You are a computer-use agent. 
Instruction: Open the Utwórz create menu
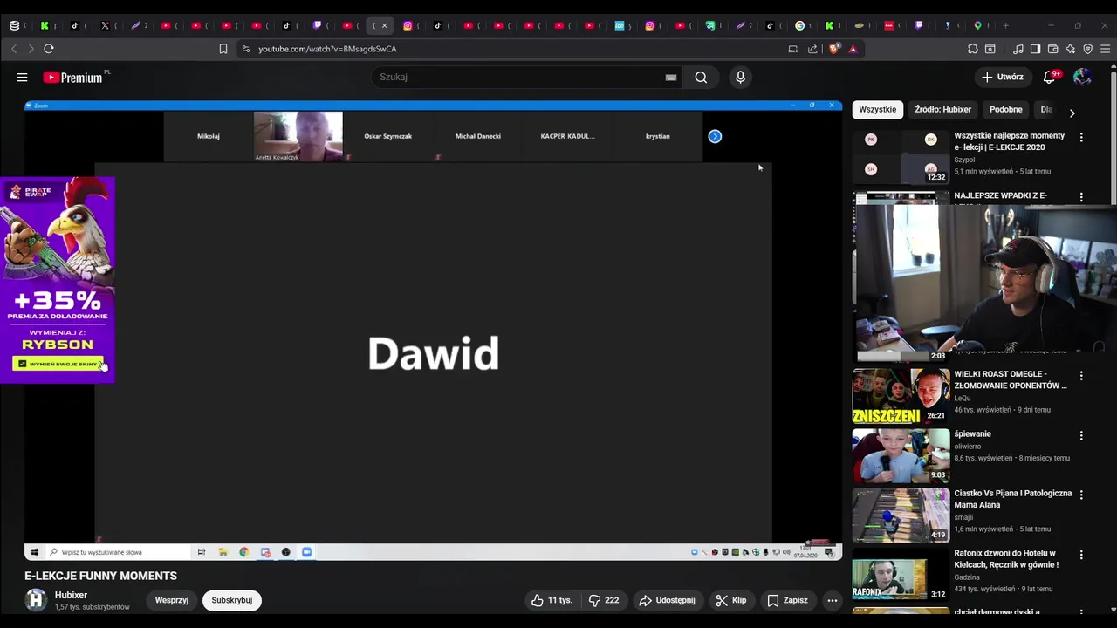(1003, 77)
